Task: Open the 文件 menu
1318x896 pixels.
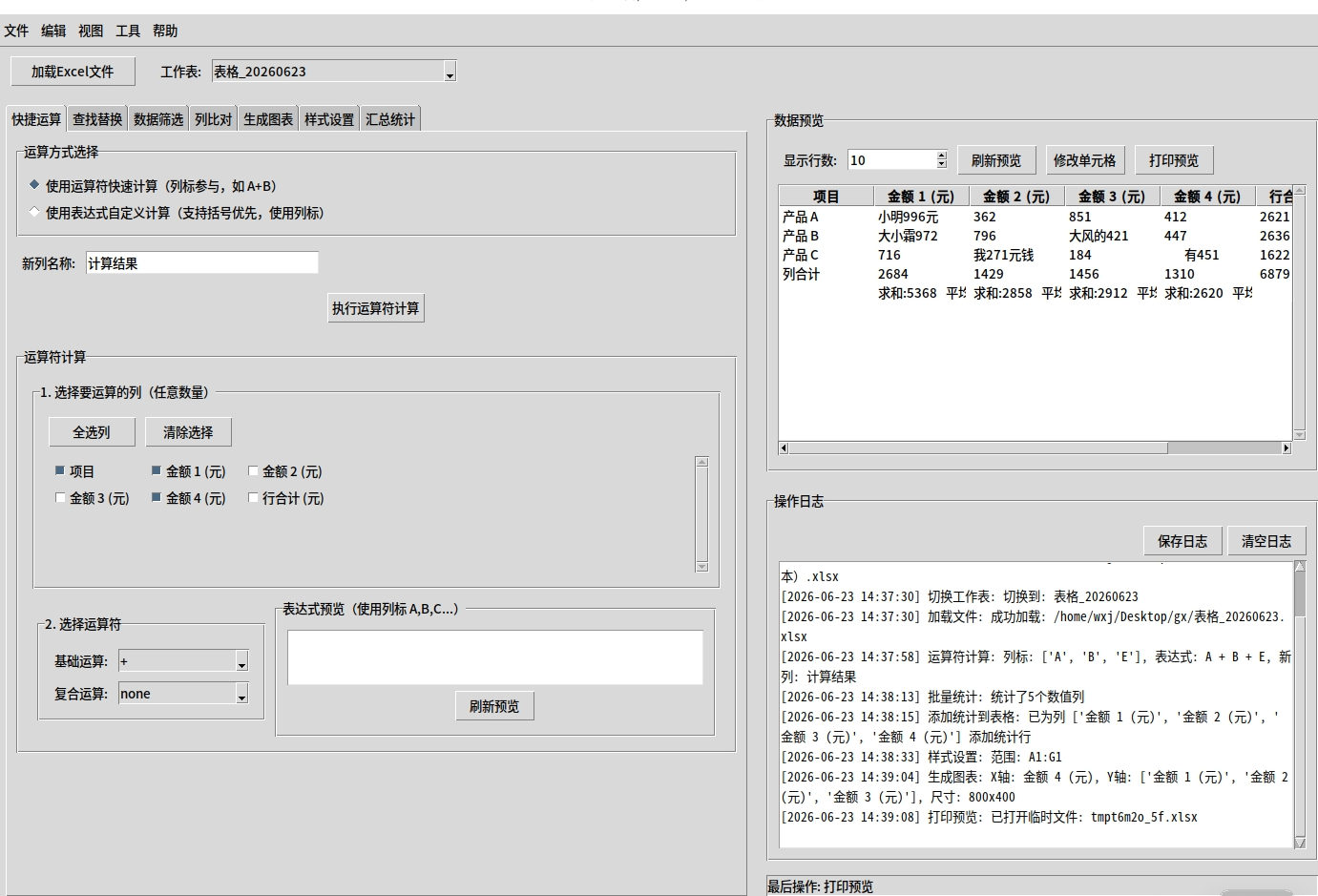Action: pyautogui.click(x=16, y=31)
